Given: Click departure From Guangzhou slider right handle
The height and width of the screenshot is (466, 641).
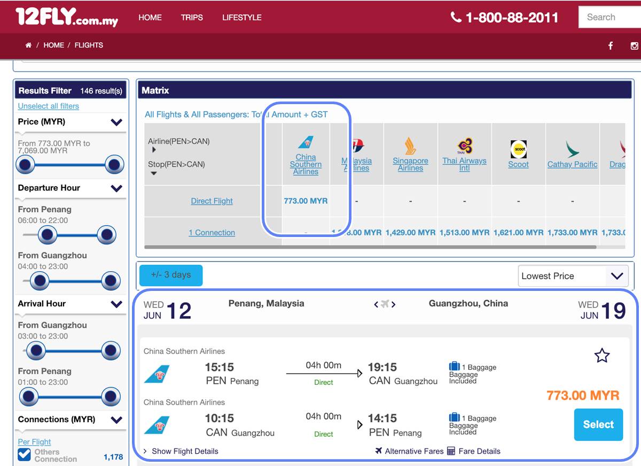Looking at the screenshot, I should click(111, 280).
